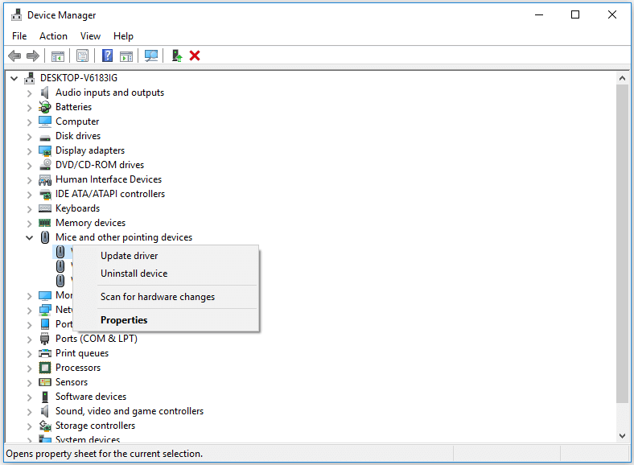Select Sensors row
This screenshot has width=634, height=465.
coord(72,382)
